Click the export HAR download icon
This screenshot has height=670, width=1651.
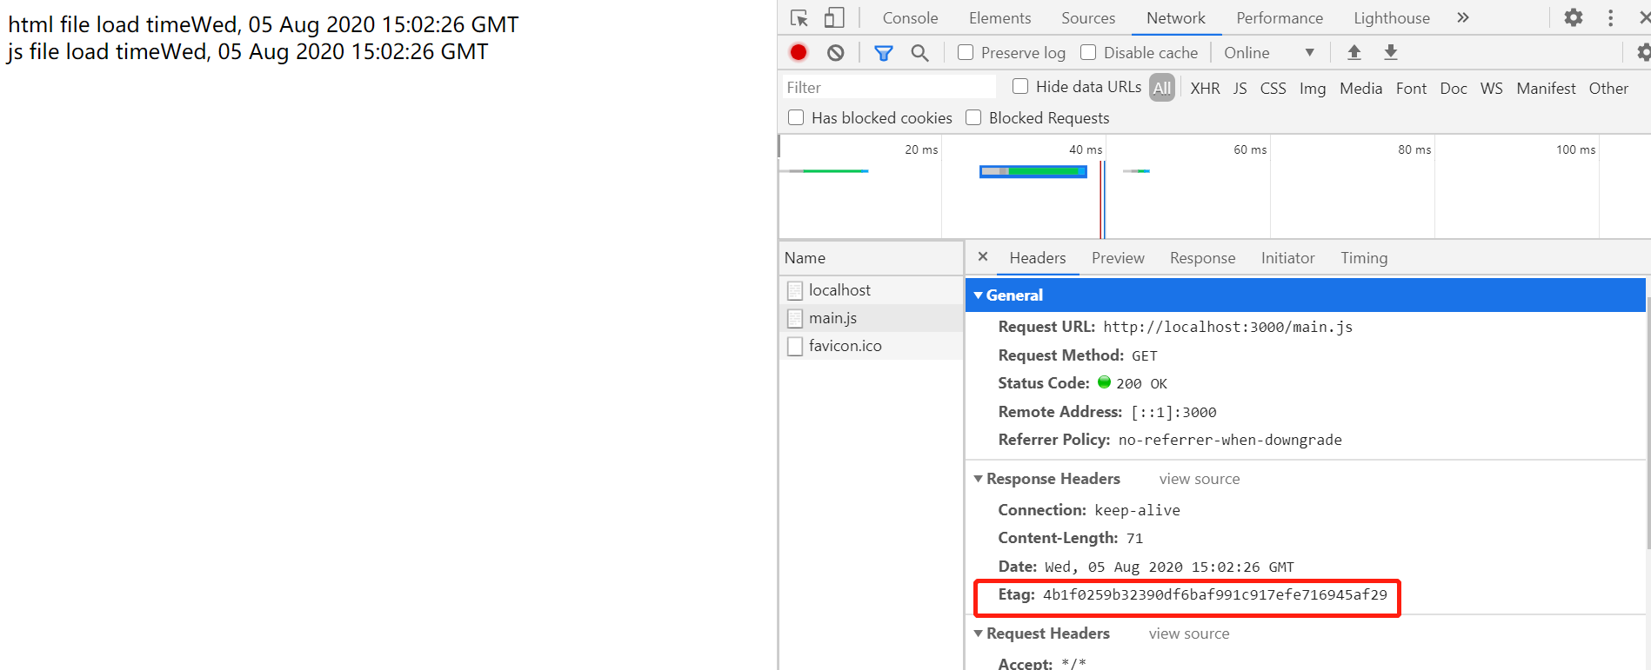[x=1390, y=53]
